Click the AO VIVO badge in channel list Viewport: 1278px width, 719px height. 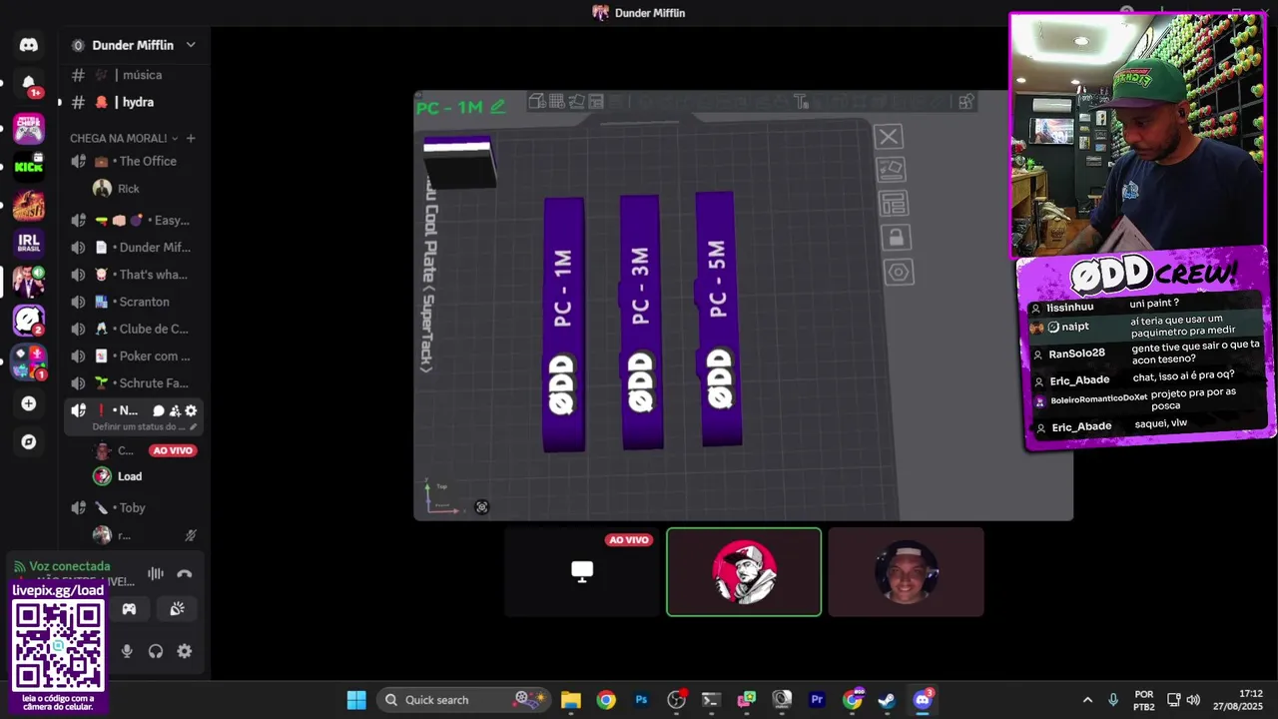(x=173, y=450)
